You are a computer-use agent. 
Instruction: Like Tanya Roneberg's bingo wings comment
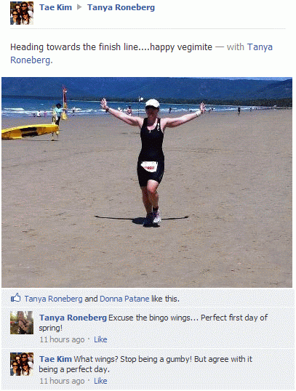pos(100,339)
